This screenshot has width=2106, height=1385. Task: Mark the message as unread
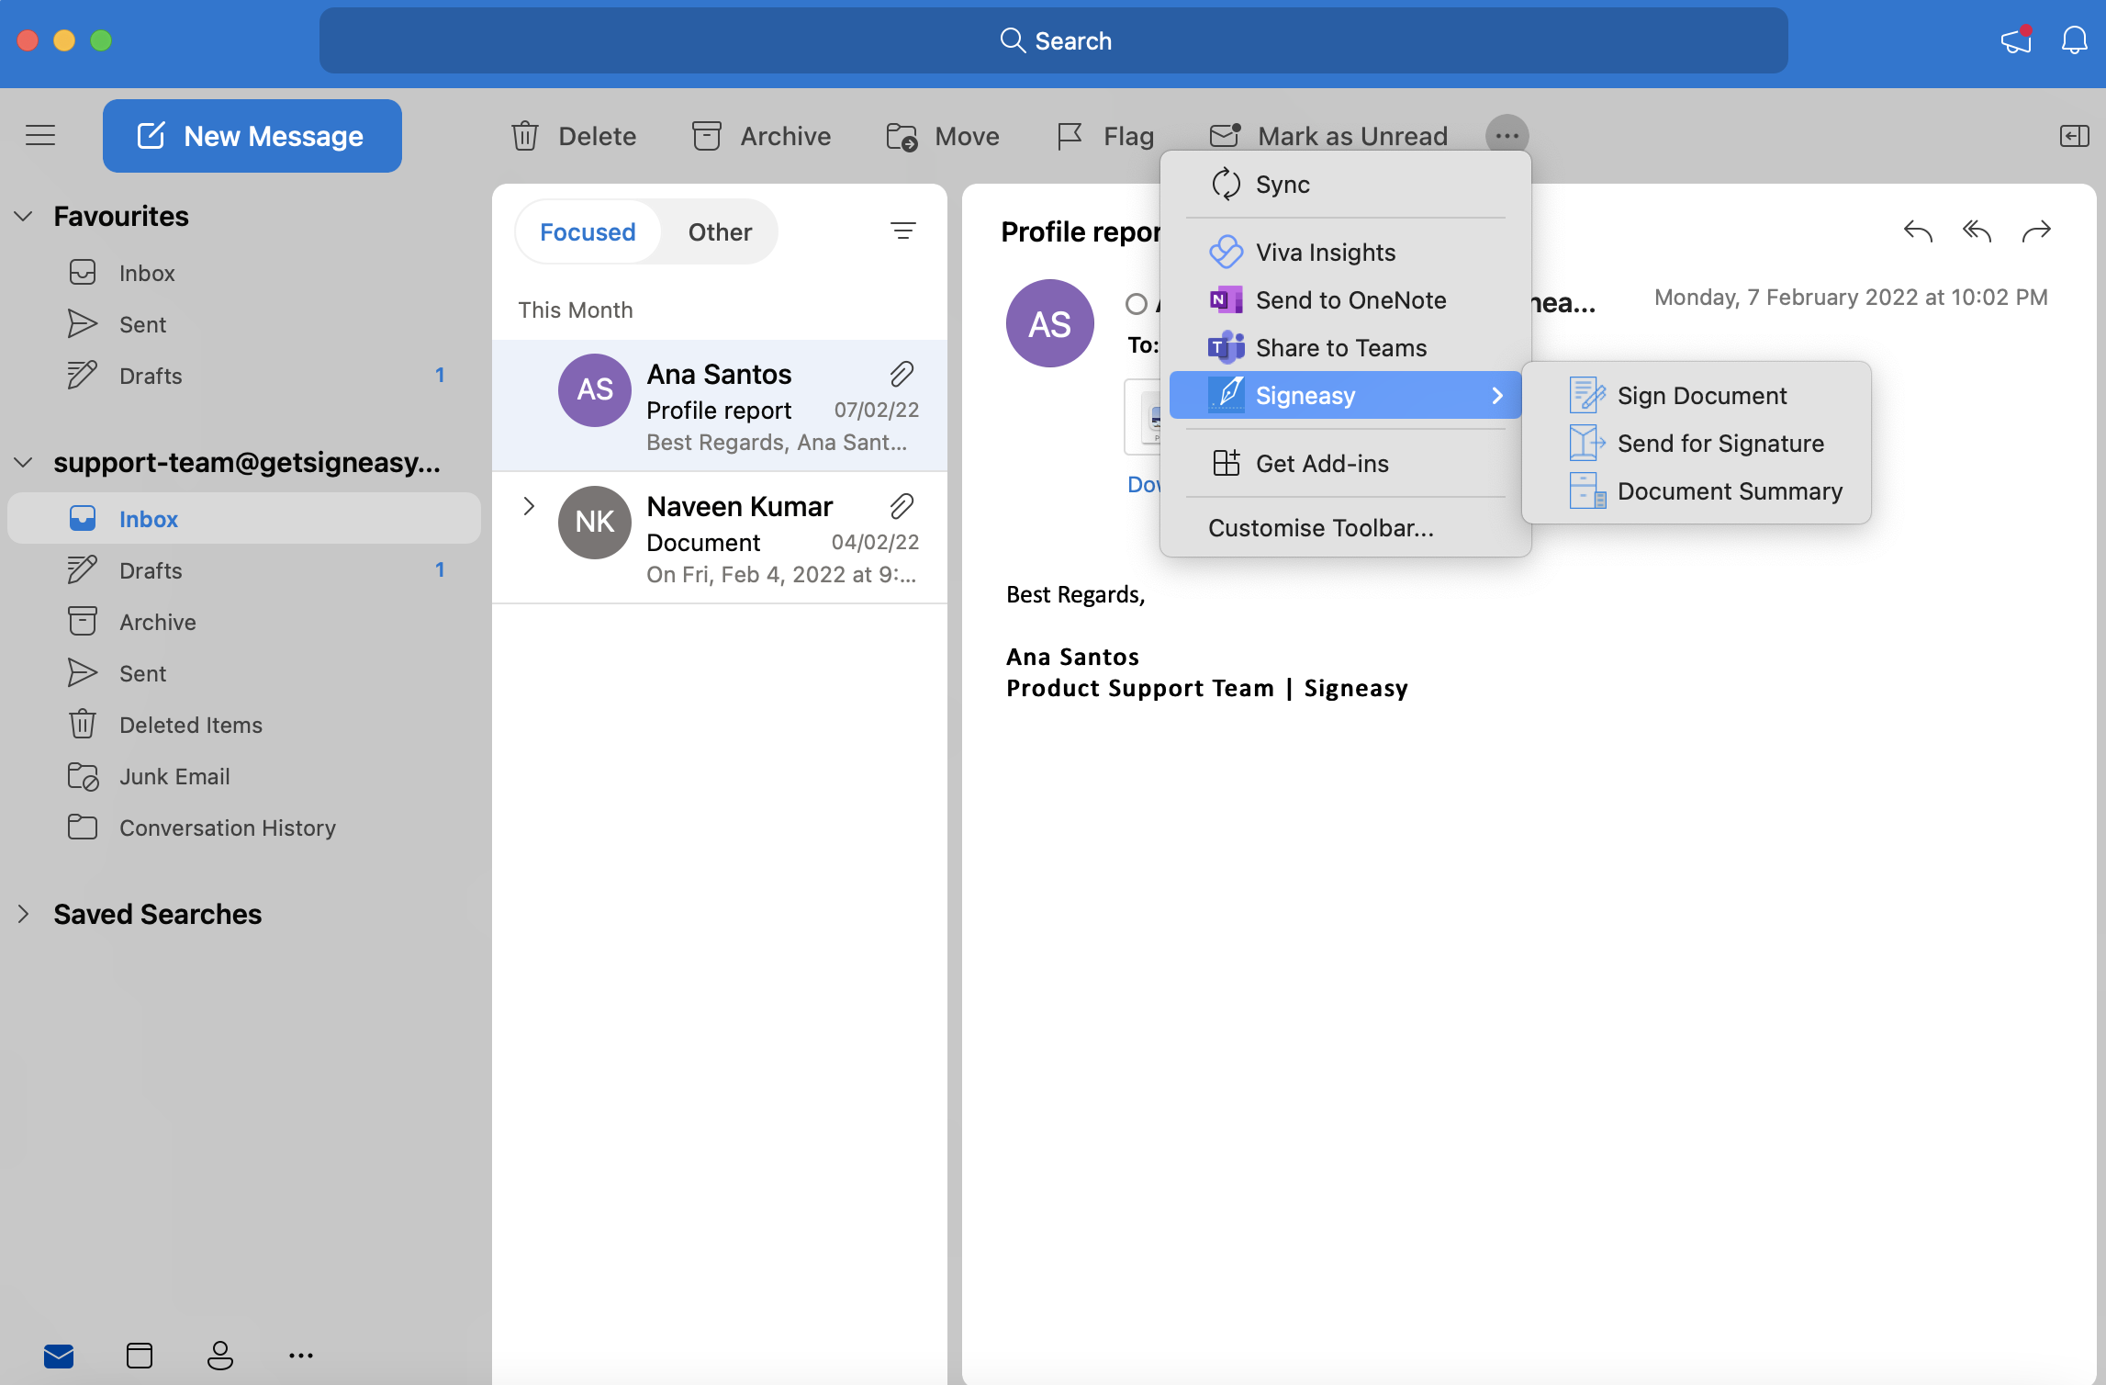1328,136
